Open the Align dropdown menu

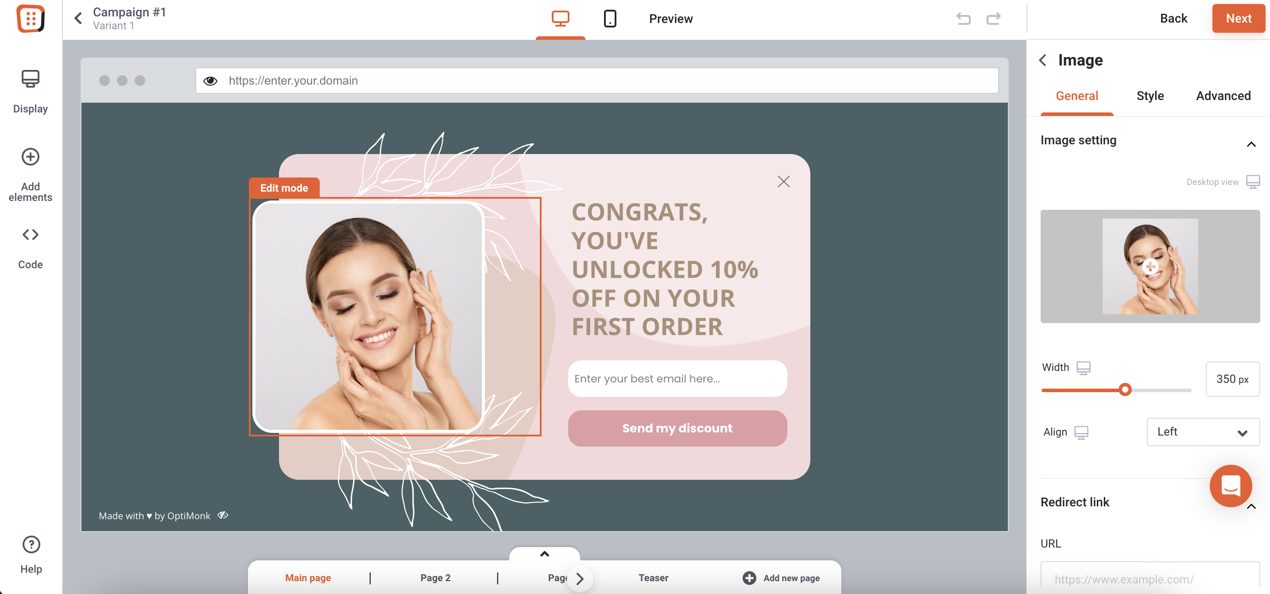tap(1201, 432)
